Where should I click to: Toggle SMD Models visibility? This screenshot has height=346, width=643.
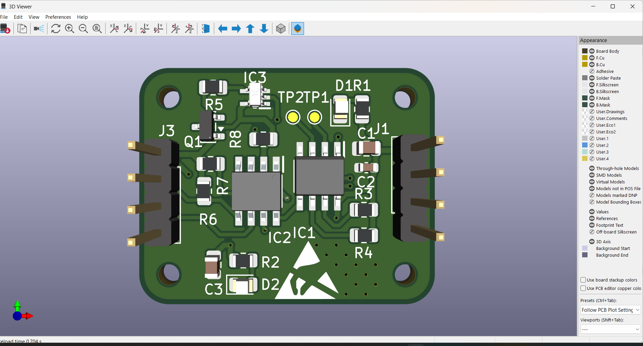592,175
